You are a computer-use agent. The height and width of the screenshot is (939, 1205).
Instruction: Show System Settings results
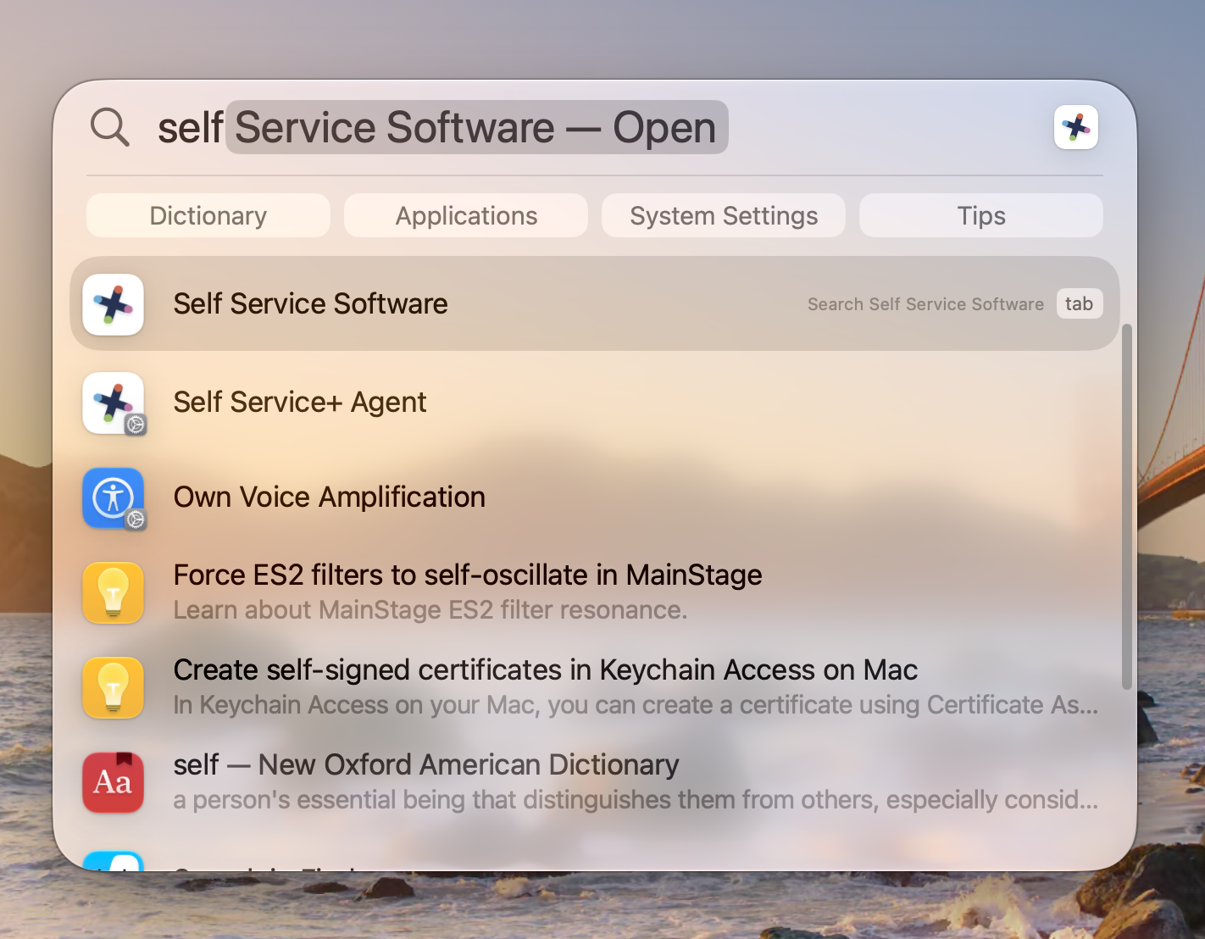724,215
